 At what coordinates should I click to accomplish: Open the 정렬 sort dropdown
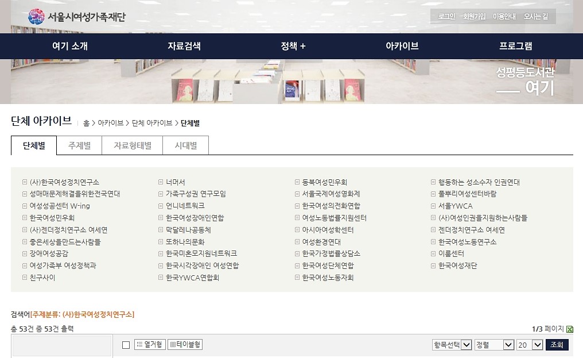pyautogui.click(x=495, y=345)
